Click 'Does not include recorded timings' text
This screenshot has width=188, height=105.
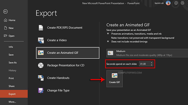point(129,42)
